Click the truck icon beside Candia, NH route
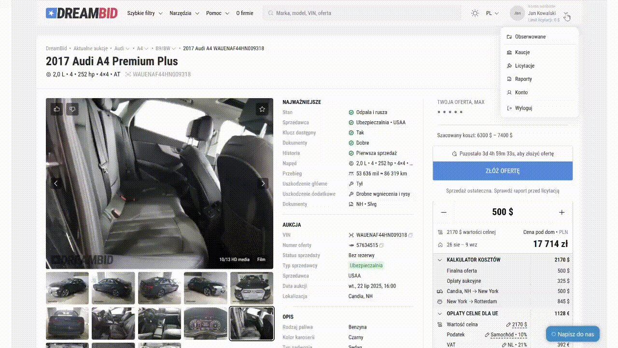 pyautogui.click(x=440, y=291)
